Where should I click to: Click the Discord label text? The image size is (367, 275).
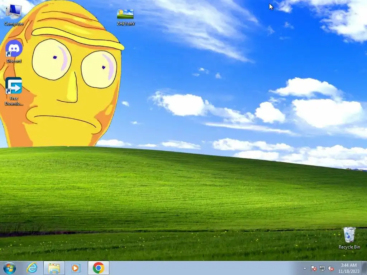14,61
